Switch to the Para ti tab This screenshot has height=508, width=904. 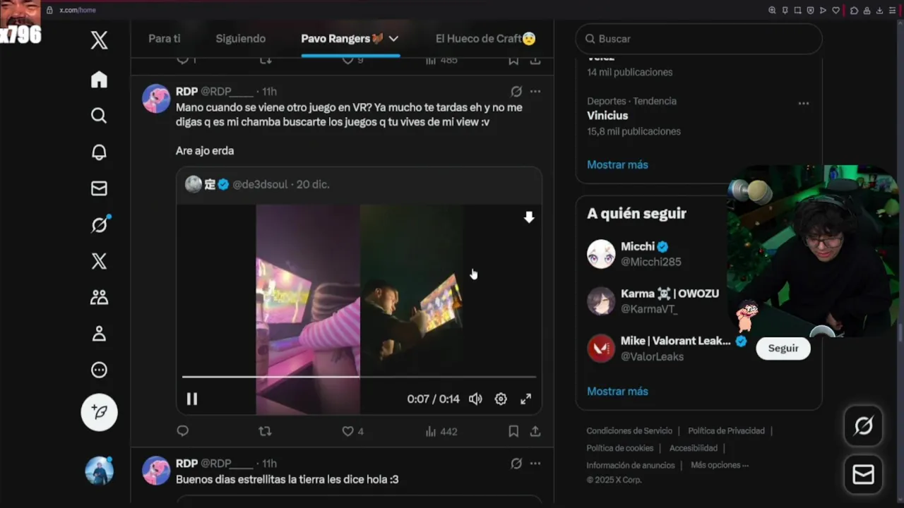[165, 39]
